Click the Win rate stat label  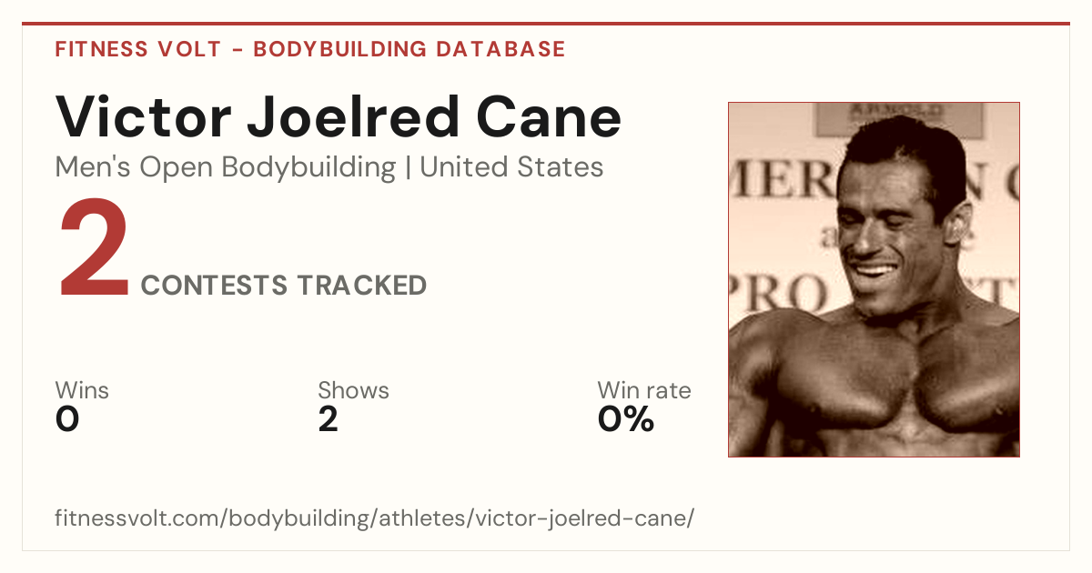point(644,391)
